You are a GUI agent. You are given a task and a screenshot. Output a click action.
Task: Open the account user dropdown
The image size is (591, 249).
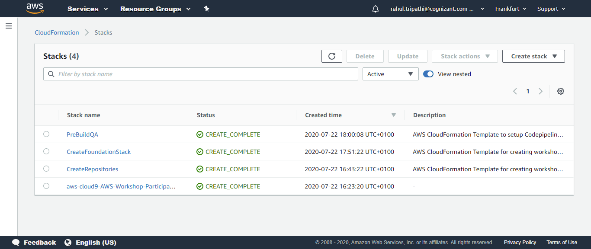point(437,9)
